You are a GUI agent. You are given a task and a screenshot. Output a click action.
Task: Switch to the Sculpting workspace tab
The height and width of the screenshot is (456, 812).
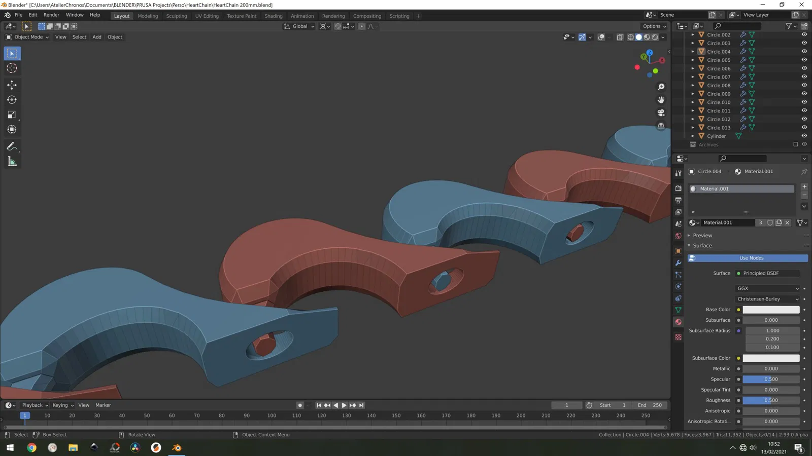coord(176,16)
